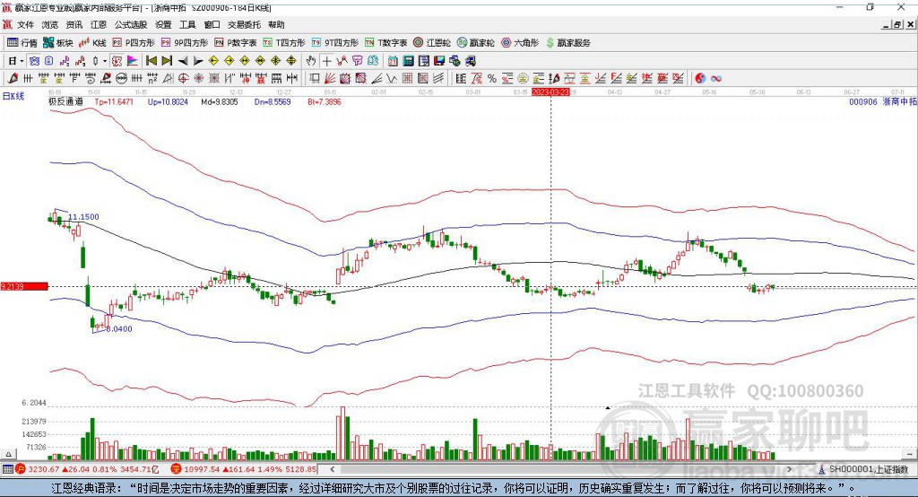Viewport: 918px width, 497px height.
Task: Select the Gann fan lines tool
Action: coord(329,78)
